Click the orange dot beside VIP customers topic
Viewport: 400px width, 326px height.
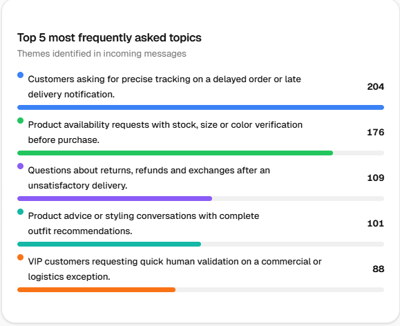point(21,257)
